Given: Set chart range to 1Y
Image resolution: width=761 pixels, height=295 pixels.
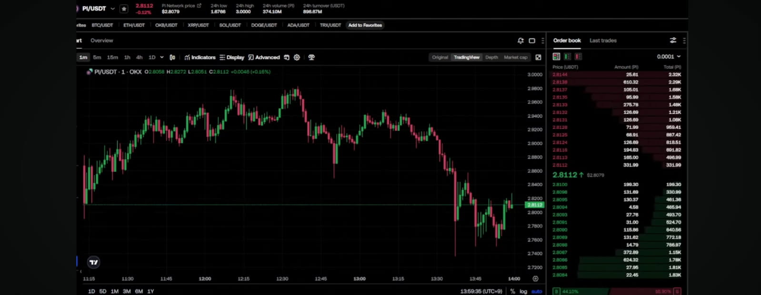Looking at the screenshot, I should [150, 291].
